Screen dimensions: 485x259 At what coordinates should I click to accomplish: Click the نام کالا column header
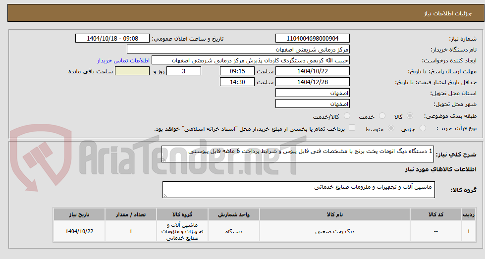point(335,214)
